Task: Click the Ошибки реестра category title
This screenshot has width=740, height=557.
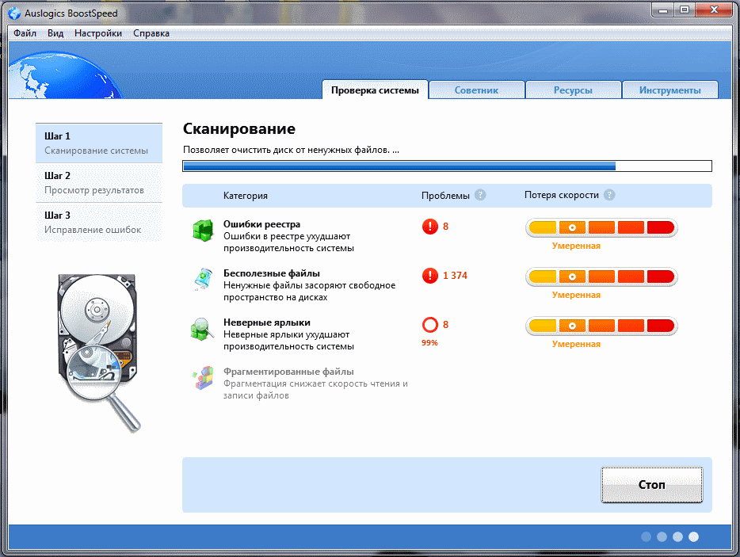Action: point(262,224)
